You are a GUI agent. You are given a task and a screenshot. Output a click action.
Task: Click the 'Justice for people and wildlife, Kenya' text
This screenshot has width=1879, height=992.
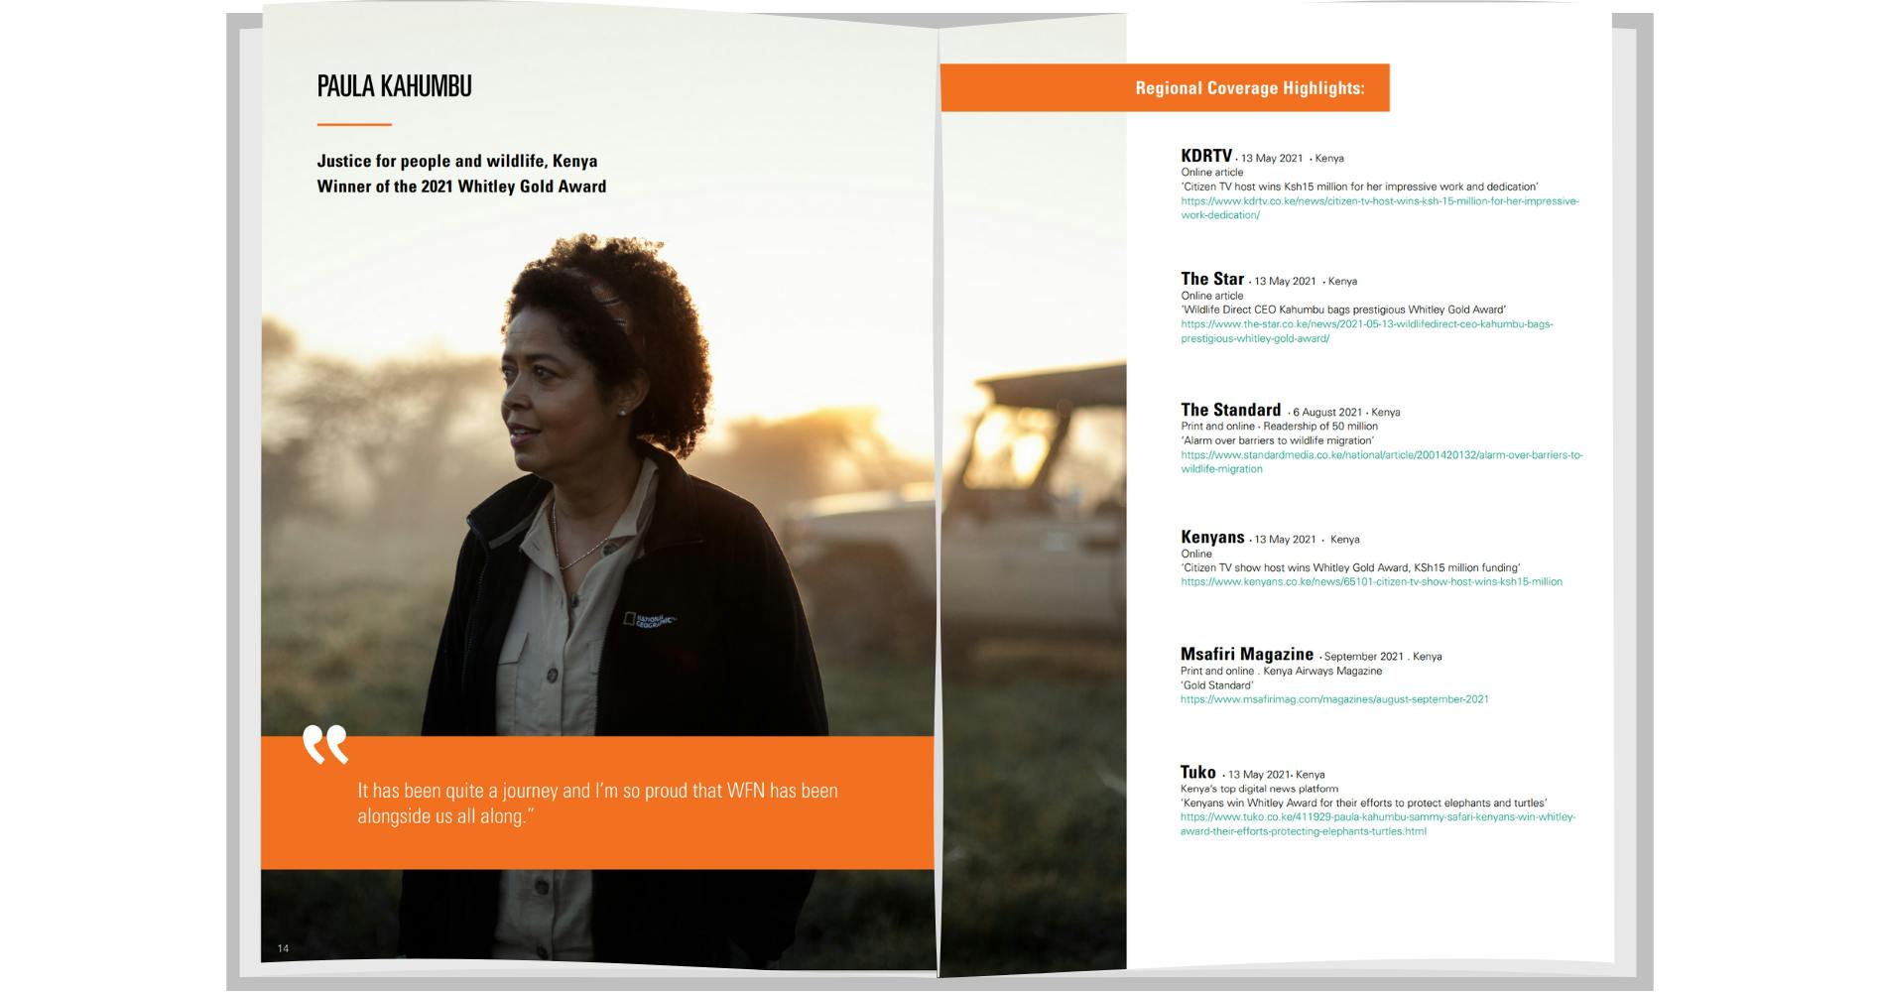click(x=456, y=161)
